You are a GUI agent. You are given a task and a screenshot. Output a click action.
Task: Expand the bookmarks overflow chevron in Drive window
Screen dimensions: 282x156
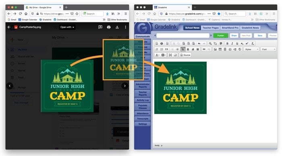104,20
